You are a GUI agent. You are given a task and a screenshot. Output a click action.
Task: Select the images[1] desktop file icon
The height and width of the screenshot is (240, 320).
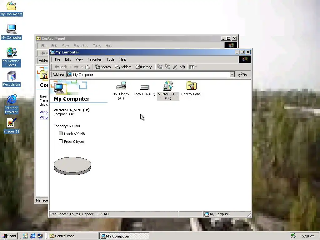[x=12, y=126]
